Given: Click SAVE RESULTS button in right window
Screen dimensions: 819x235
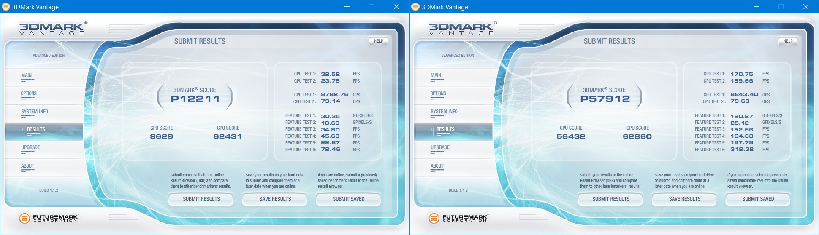Looking at the screenshot, I should [685, 199].
